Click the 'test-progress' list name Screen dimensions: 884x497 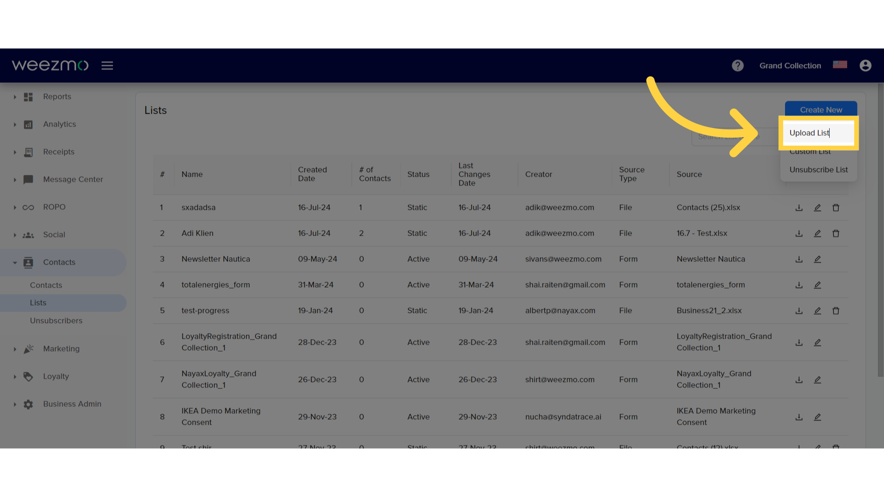(205, 311)
